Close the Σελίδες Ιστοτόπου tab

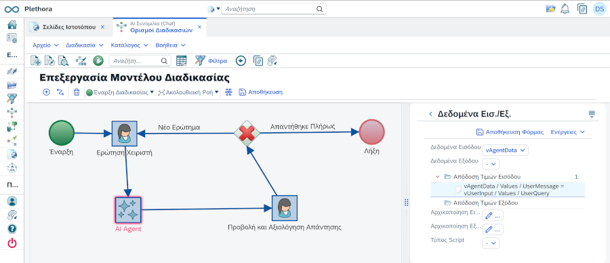(x=103, y=27)
